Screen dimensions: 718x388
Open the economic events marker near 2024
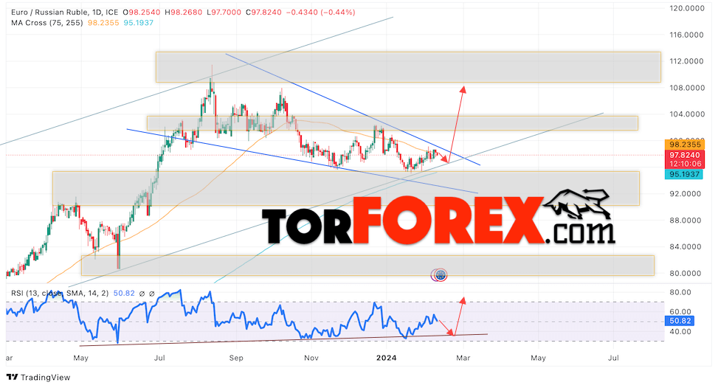tap(440, 275)
